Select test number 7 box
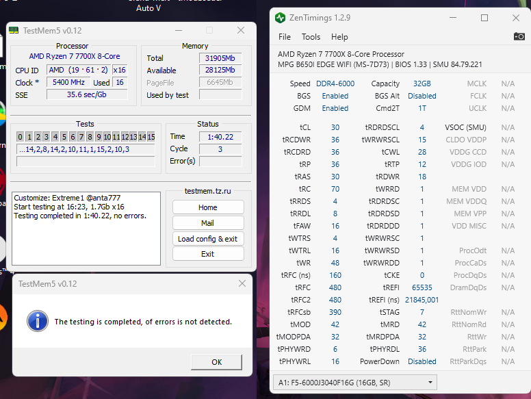The image size is (531, 399). [81, 137]
